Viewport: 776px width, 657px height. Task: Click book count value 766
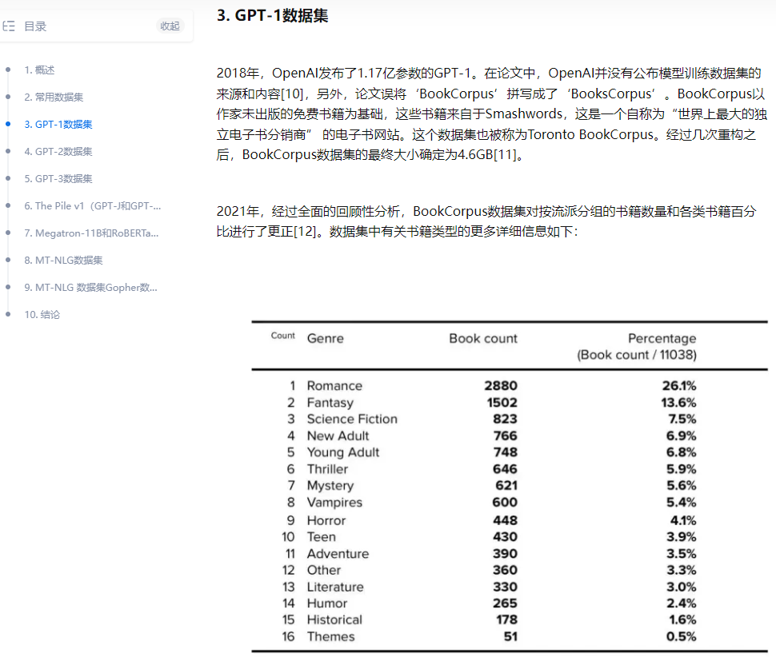[505, 436]
